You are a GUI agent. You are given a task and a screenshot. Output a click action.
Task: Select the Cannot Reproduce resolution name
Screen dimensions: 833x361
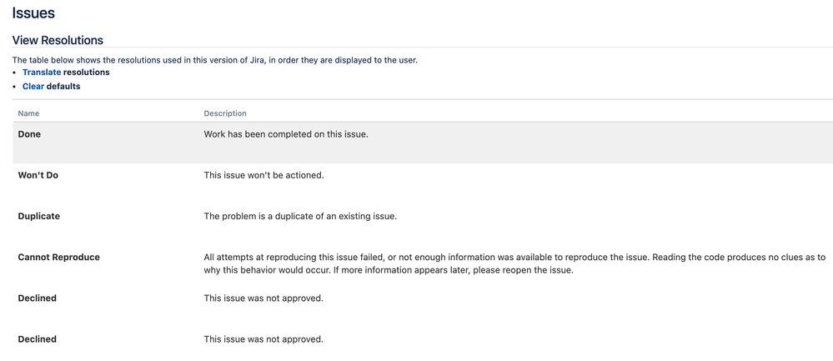[x=59, y=258]
